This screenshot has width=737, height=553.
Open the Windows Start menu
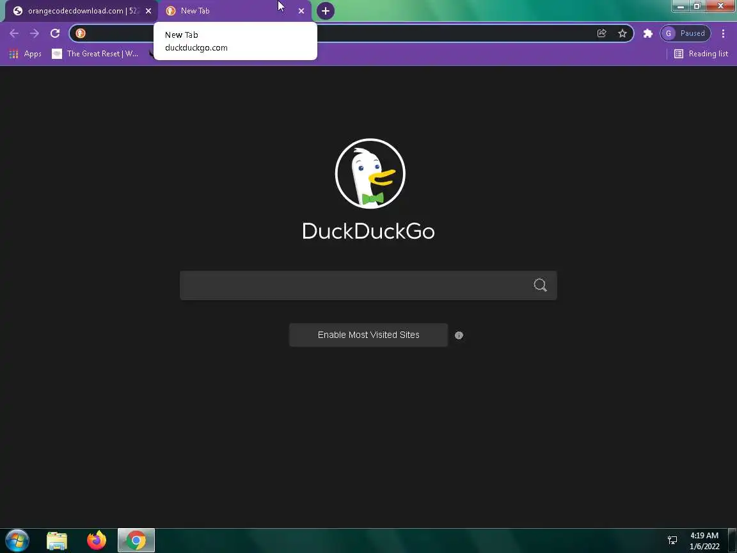[x=17, y=540]
